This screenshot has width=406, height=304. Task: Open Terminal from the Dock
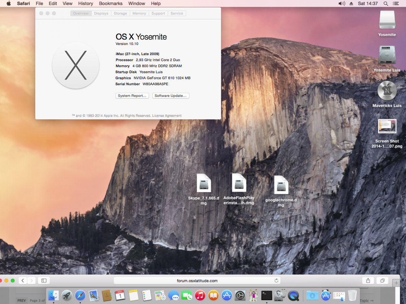(x=267, y=296)
